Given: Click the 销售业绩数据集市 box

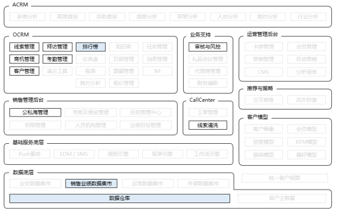Looking at the screenshot, I should coord(91,184).
